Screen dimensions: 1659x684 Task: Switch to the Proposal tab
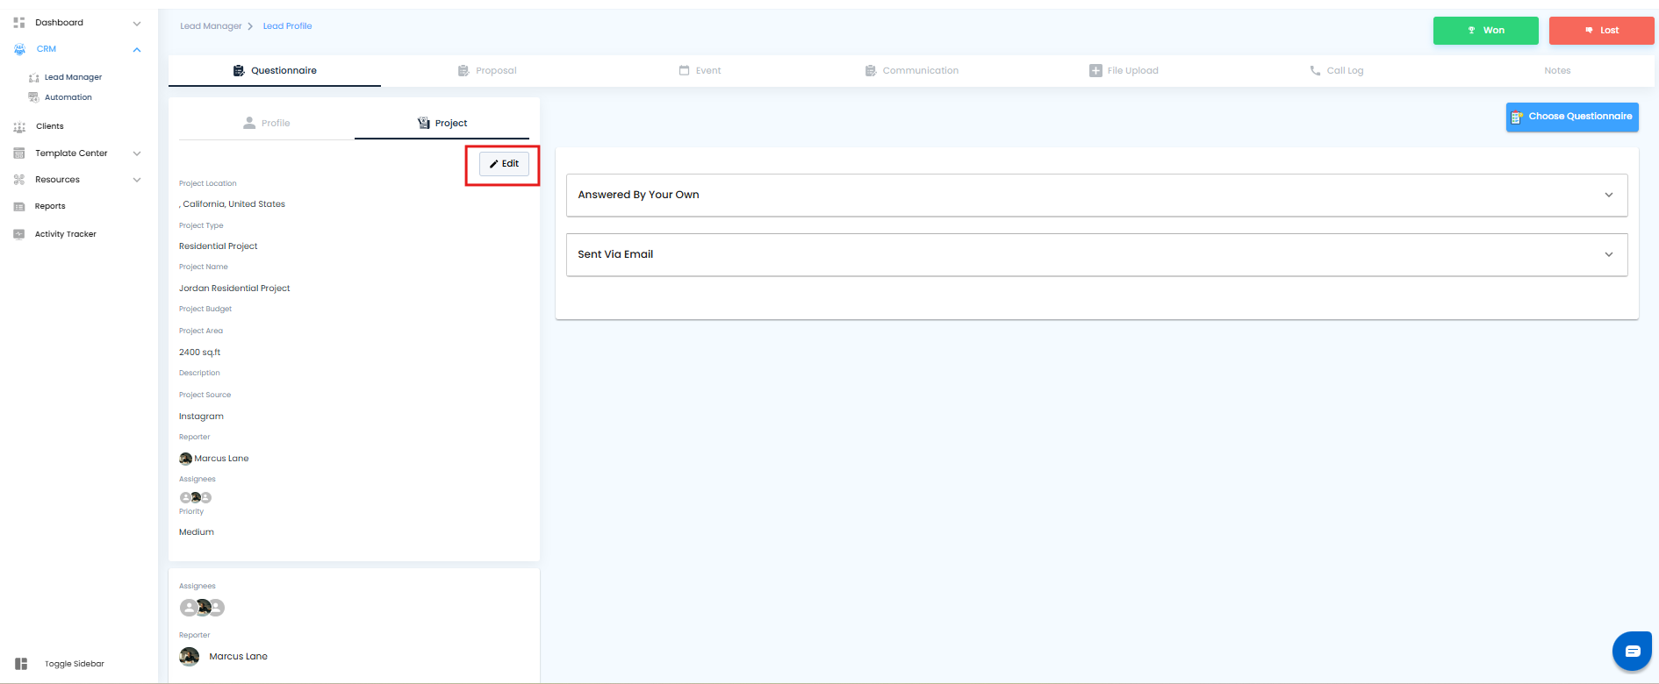pos(487,70)
